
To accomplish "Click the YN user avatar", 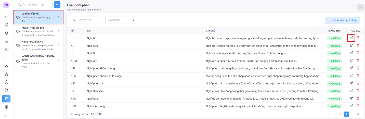I will coord(6,5).
